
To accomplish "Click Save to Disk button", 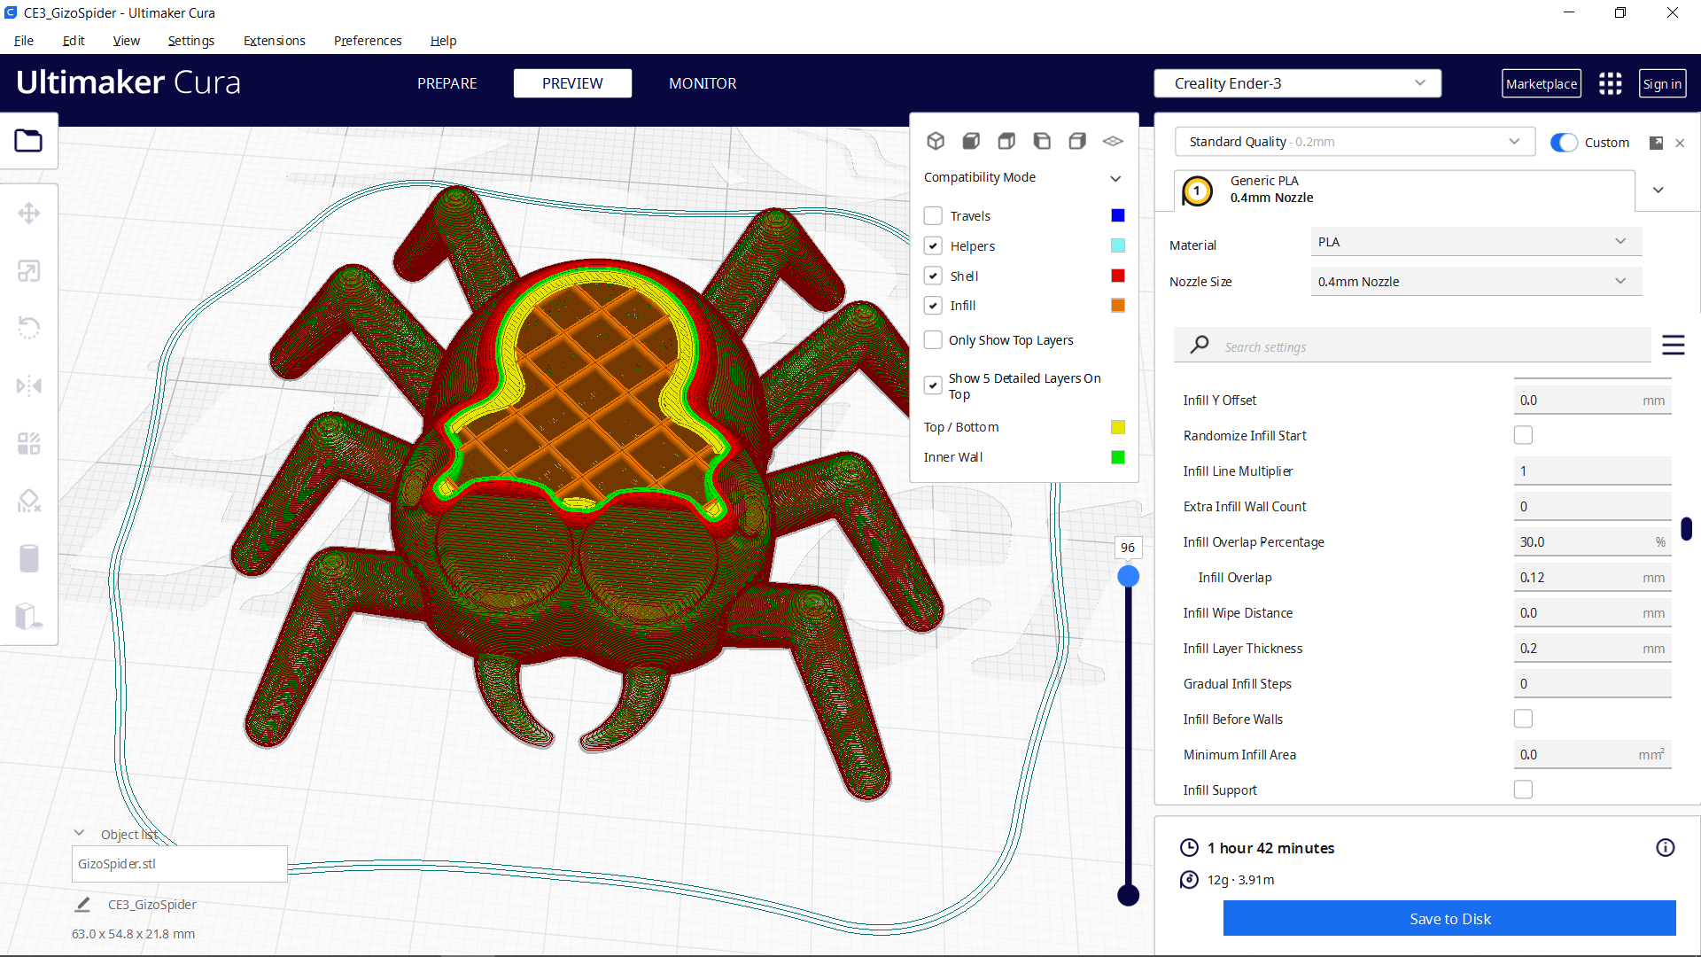I will (x=1449, y=919).
